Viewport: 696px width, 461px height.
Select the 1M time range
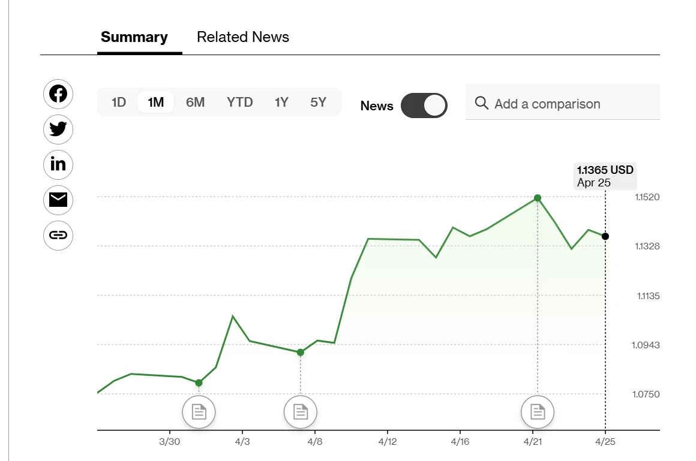click(156, 102)
